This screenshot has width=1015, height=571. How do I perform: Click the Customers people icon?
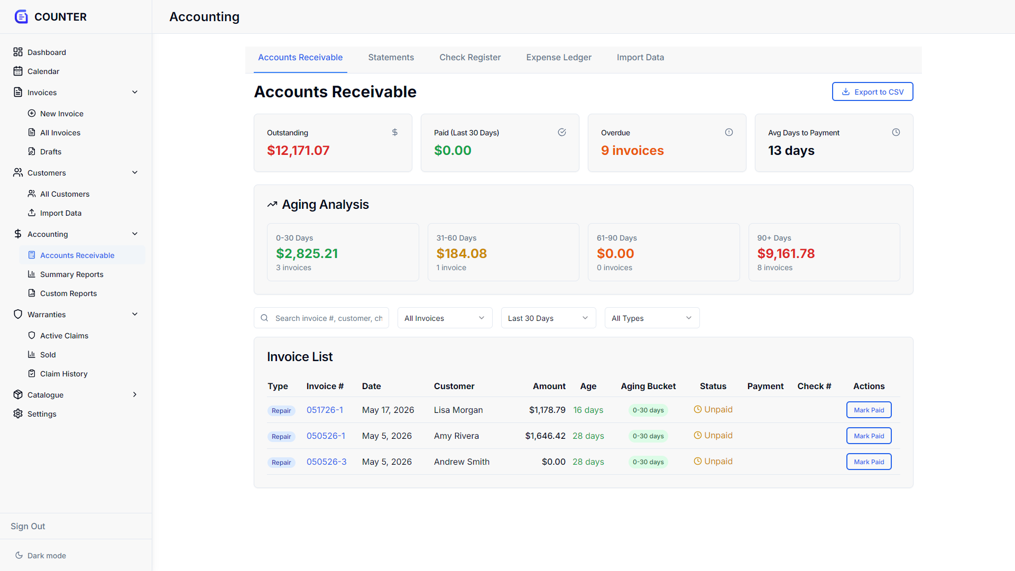18,172
